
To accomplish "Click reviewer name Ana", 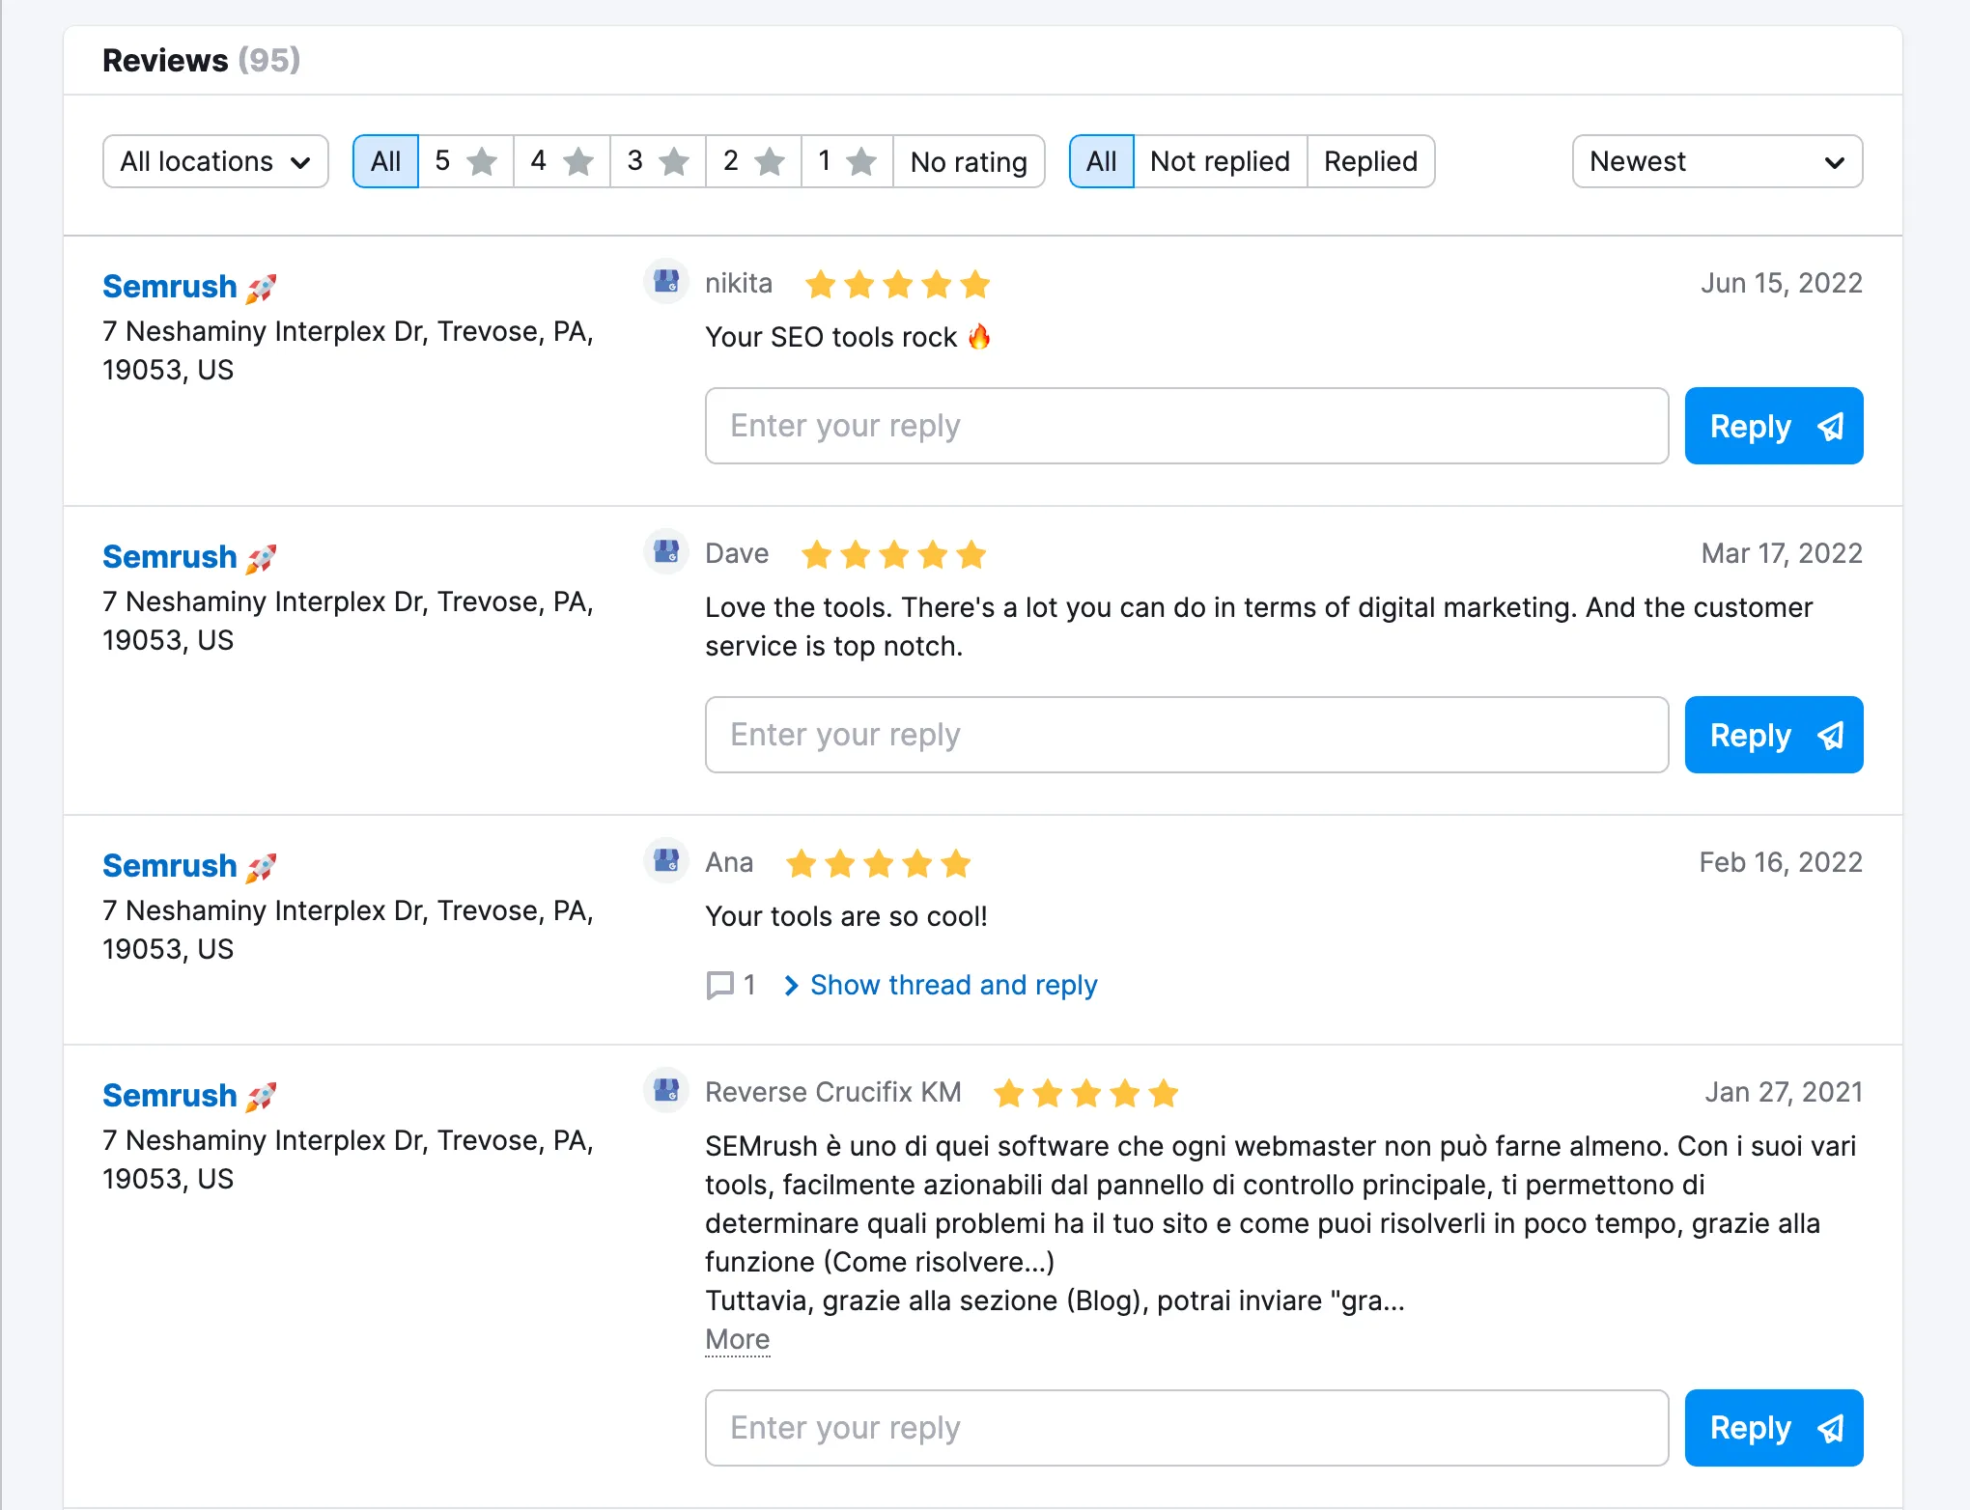I will (729, 862).
